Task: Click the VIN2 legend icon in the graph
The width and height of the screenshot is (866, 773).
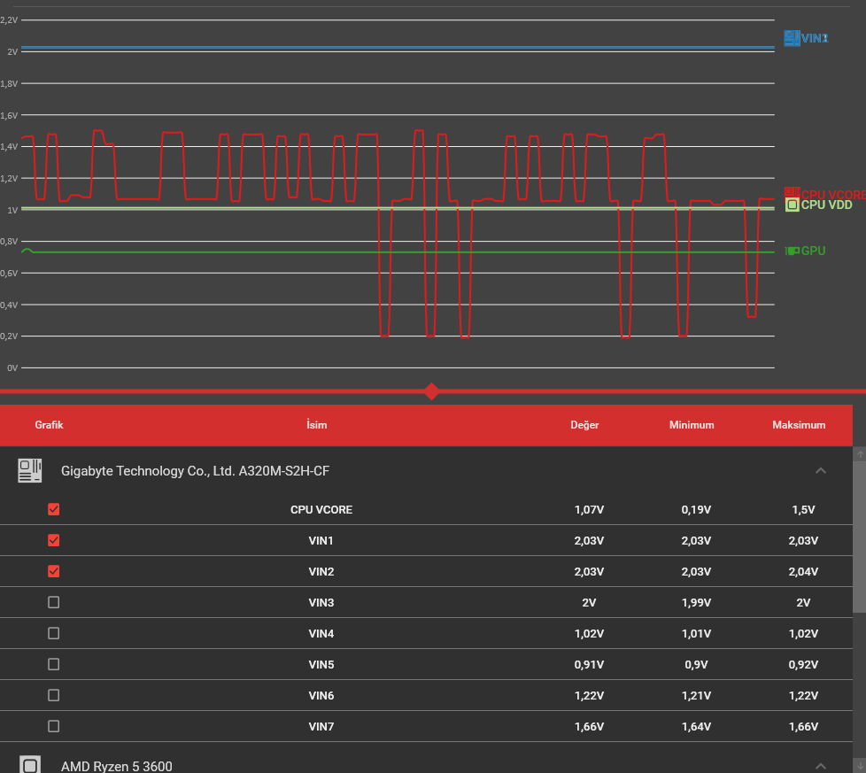Action: pos(792,38)
